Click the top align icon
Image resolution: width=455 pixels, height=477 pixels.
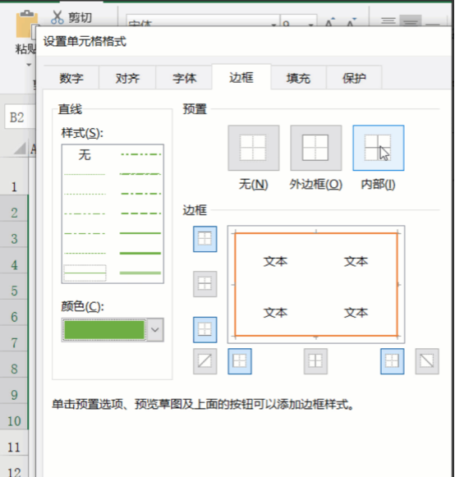point(388,21)
